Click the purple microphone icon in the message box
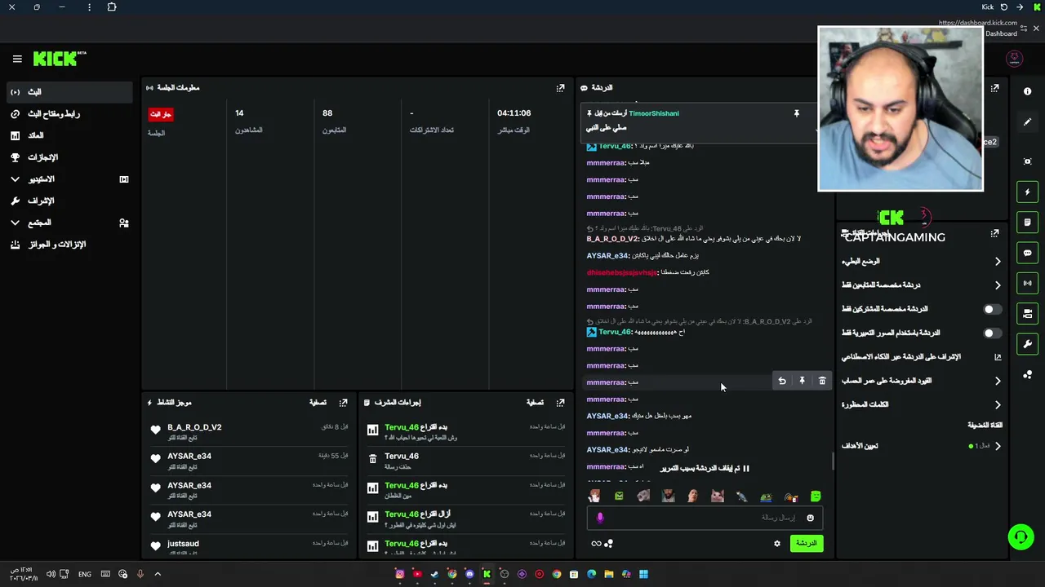The image size is (1045, 587). [x=600, y=517]
